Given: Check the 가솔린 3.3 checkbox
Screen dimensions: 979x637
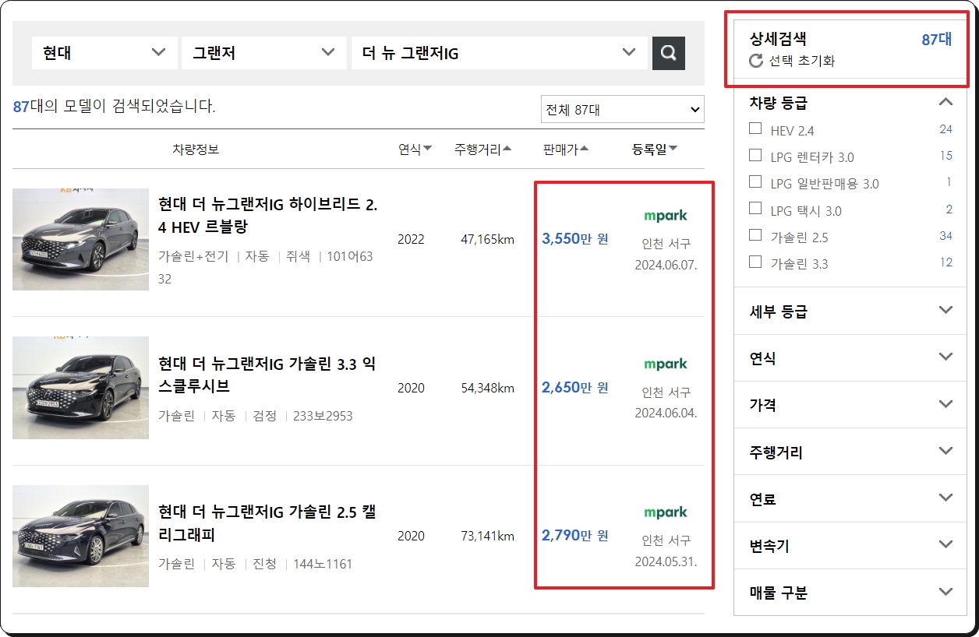Looking at the screenshot, I should coord(755,262).
